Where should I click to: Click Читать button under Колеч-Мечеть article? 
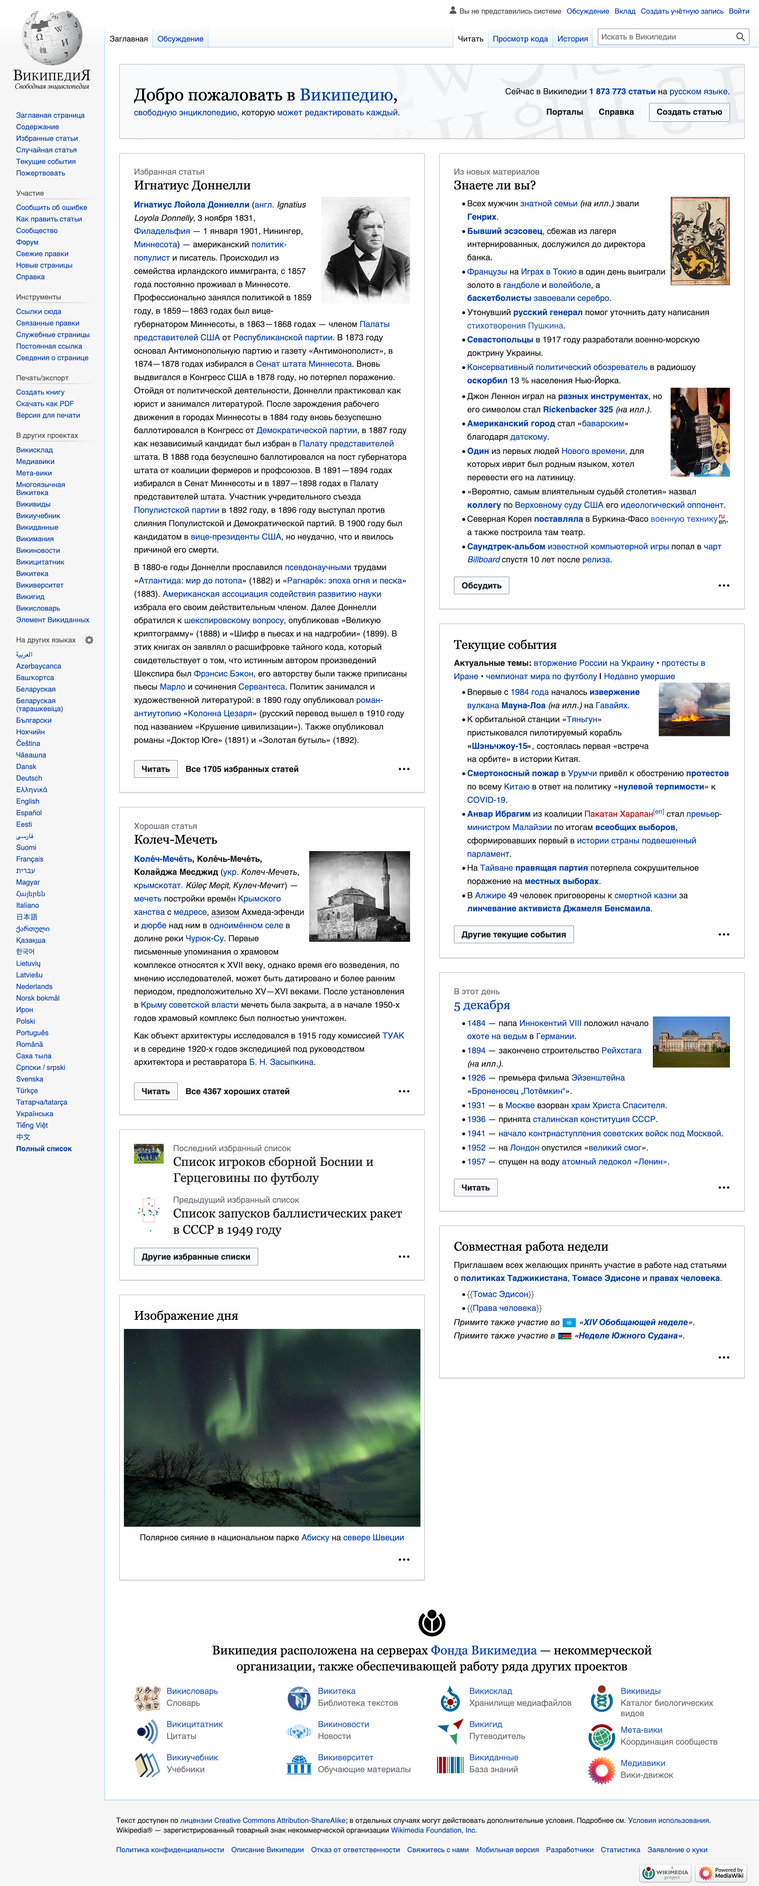pyautogui.click(x=155, y=1091)
